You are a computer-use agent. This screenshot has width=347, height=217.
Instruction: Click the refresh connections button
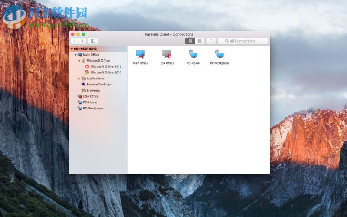point(211,41)
